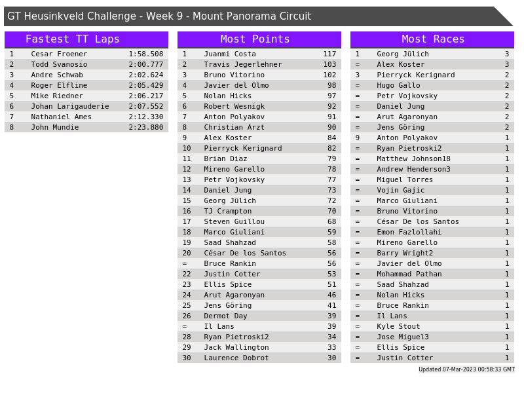Select Emon Fazlollahi's race entry

(409, 232)
